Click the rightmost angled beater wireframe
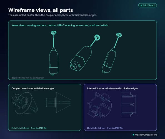Image resolution: width=165 pixels, height=139 pixels. point(112,53)
